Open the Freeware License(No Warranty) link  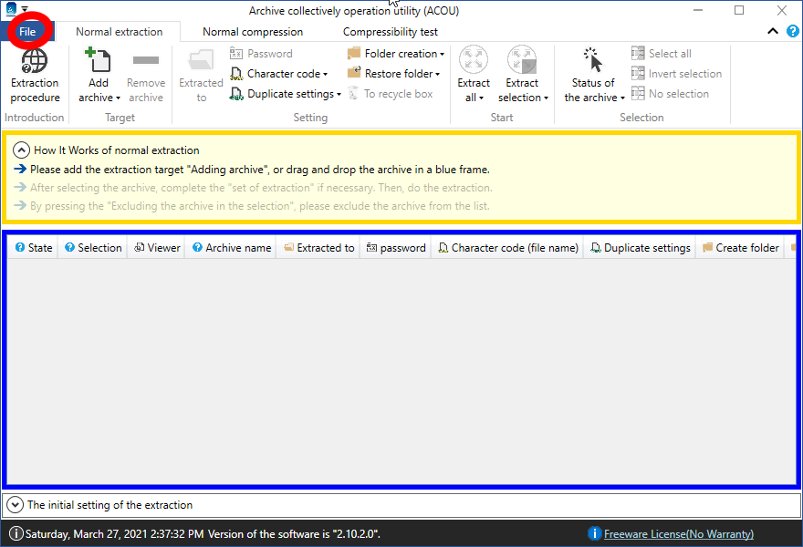(678, 533)
